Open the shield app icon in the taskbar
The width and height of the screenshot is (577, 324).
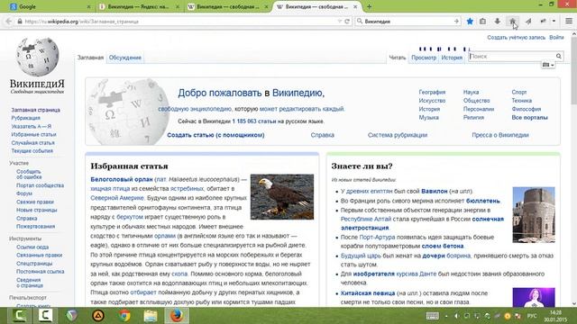[72, 316]
